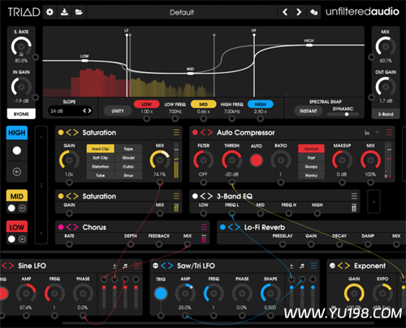Click the yellow MID gain button
The width and height of the screenshot is (406, 328).
[204, 104]
